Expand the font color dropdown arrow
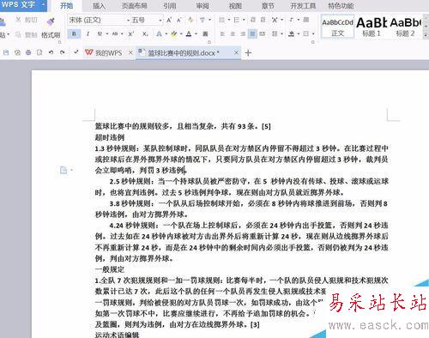The height and width of the screenshot is (338, 429). pyautogui.click(x=196, y=34)
